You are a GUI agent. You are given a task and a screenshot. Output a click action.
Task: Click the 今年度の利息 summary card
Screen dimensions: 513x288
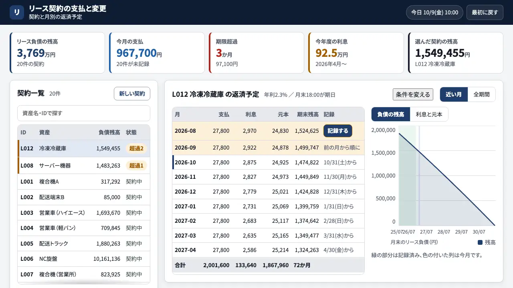tap(356, 53)
